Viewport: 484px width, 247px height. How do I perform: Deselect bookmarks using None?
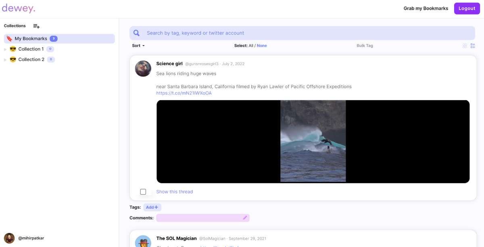261,45
